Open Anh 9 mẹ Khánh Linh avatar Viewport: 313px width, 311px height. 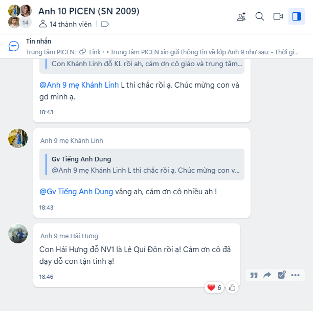pyautogui.click(x=18, y=138)
